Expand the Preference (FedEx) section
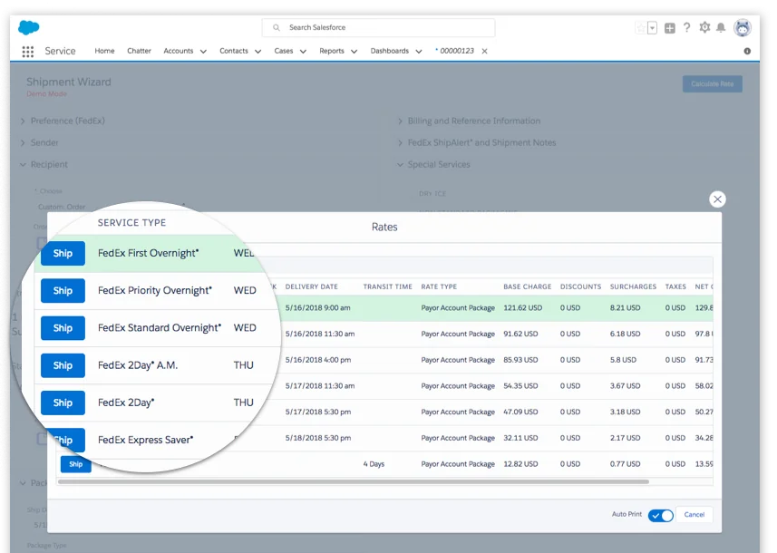This screenshot has height=553, width=777. (x=23, y=121)
